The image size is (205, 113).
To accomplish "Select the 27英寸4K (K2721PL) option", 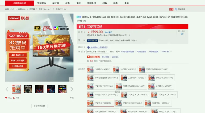I will pos(101,103).
